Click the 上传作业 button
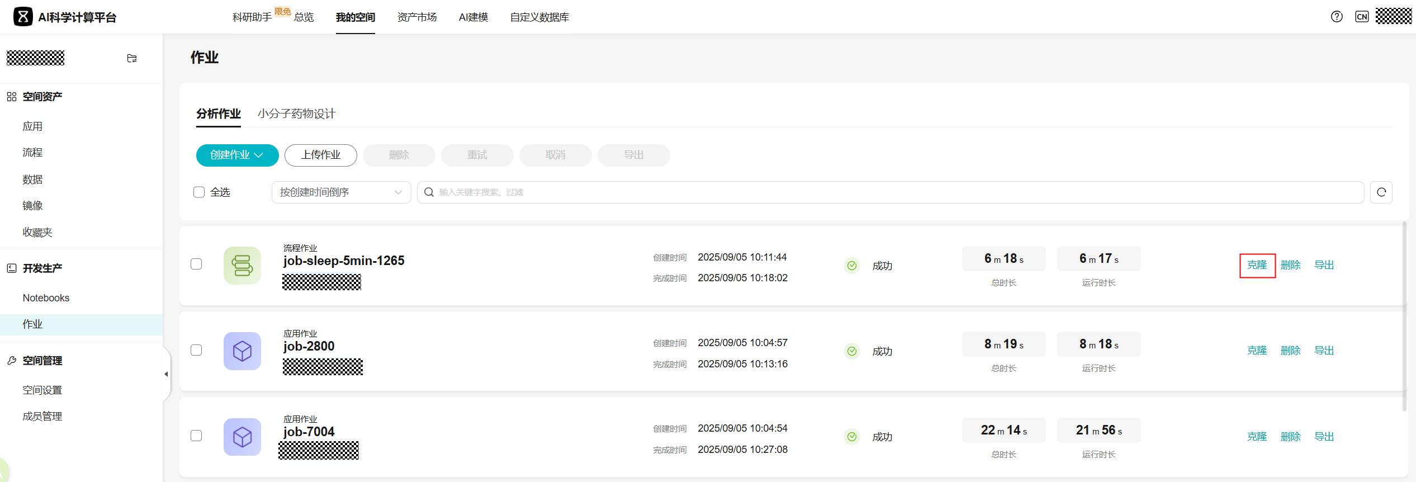Image resolution: width=1416 pixels, height=482 pixels. coord(320,155)
